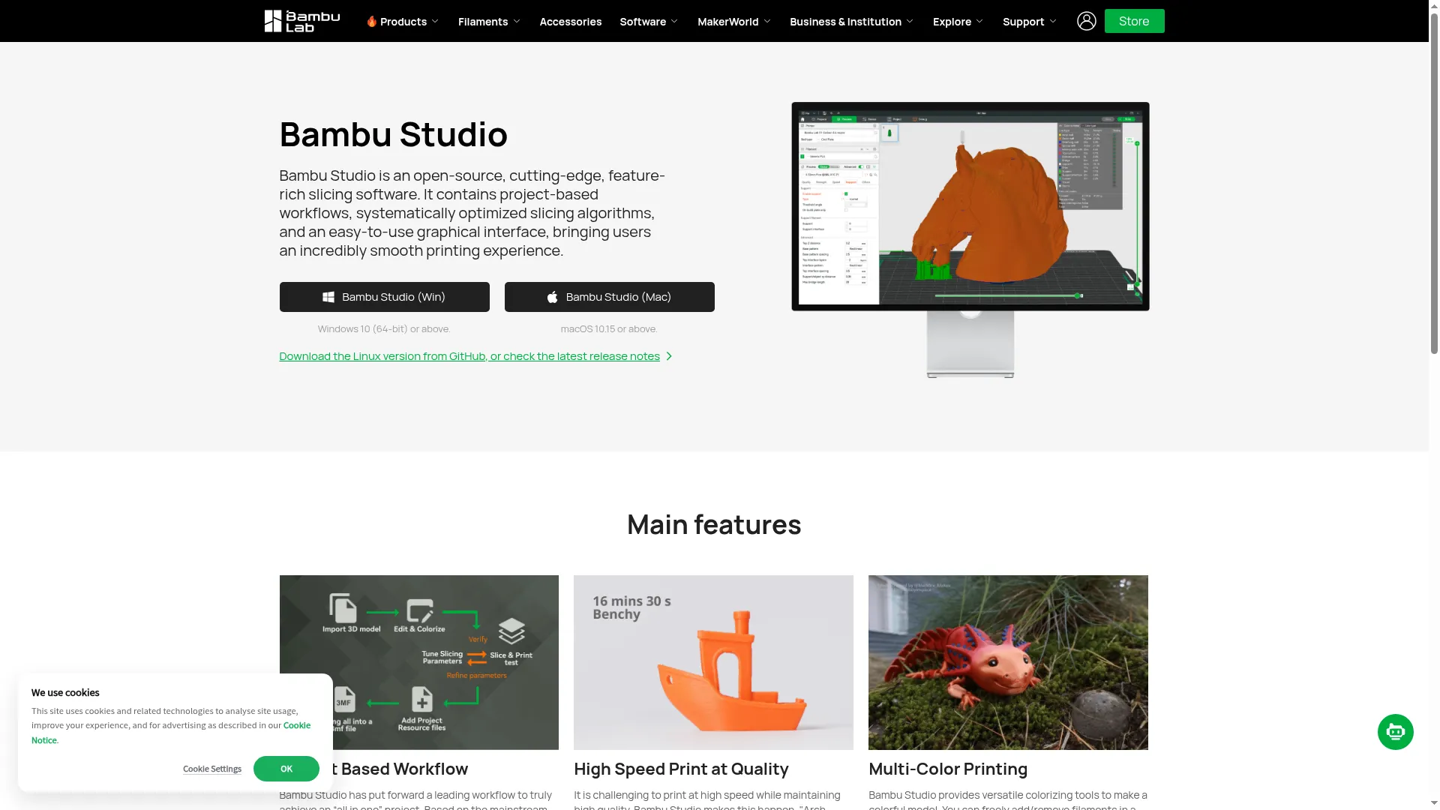Open the project workflow diagram thumbnail
The width and height of the screenshot is (1440, 810).
[x=418, y=662]
